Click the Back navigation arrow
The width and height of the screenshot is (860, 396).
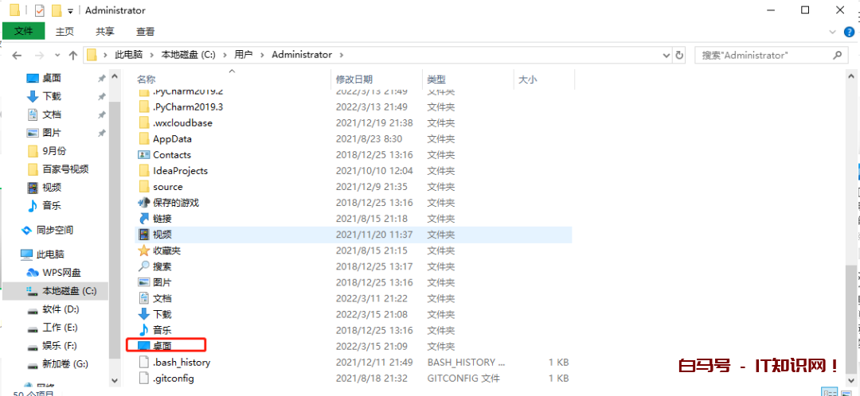(x=17, y=55)
